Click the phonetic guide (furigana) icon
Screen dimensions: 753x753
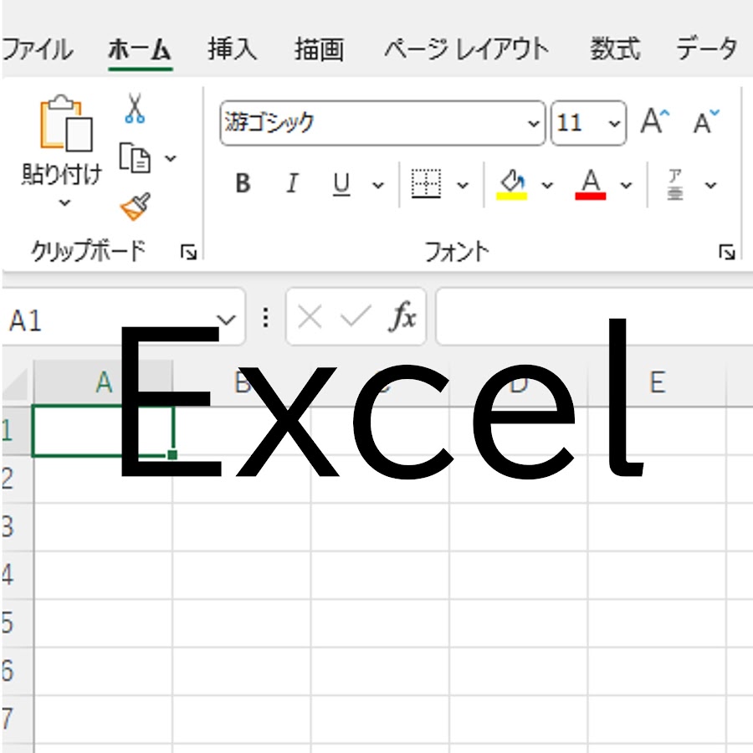pyautogui.click(x=674, y=184)
